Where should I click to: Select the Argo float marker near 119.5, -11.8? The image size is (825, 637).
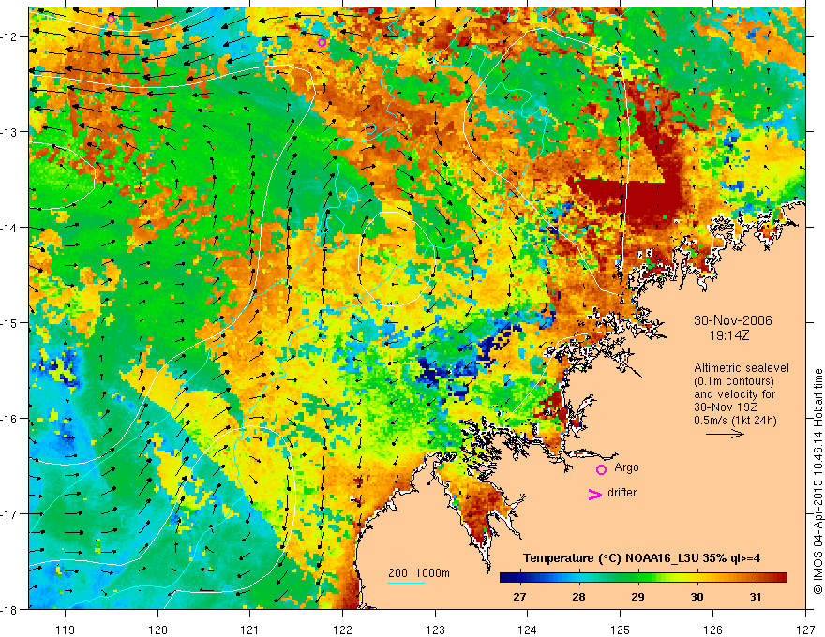(x=111, y=20)
